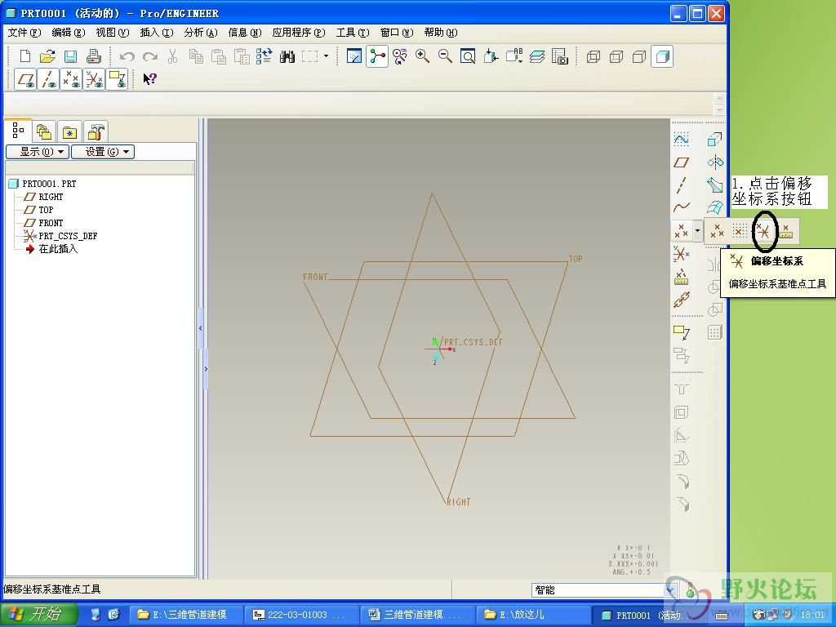The height and width of the screenshot is (627, 836).
Task: Click the New file icon
Action: coord(25,56)
